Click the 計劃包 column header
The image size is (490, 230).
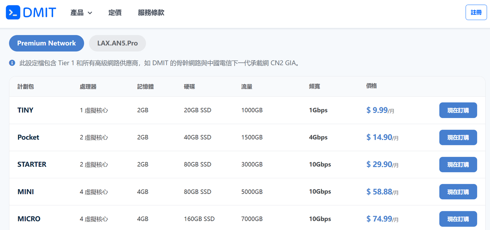click(x=26, y=87)
